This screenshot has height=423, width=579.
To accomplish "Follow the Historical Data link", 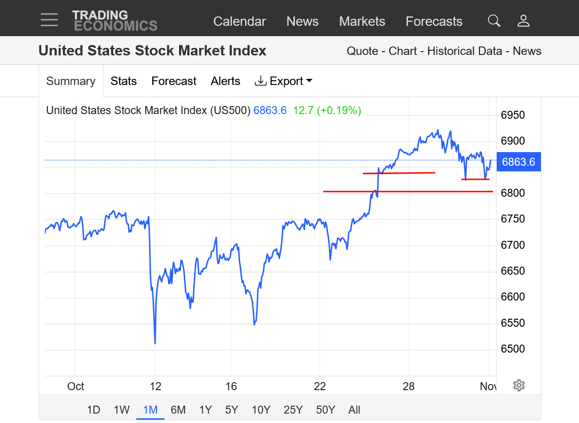I will [x=465, y=51].
